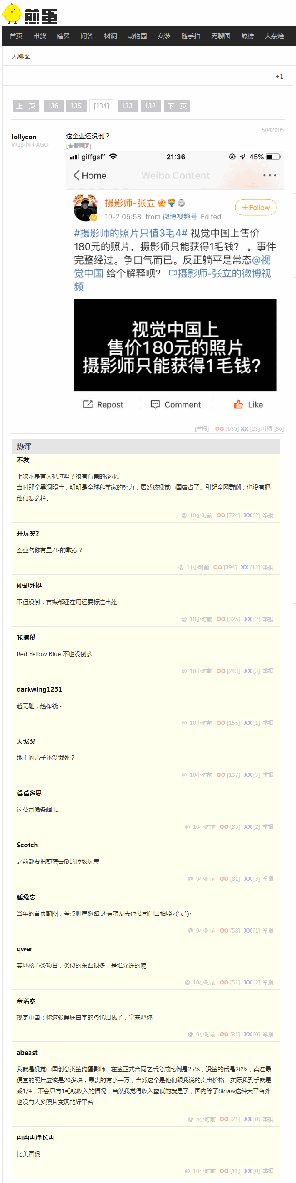Jump to page 133
The height and width of the screenshot is (1183, 296).
pyautogui.click(x=127, y=106)
